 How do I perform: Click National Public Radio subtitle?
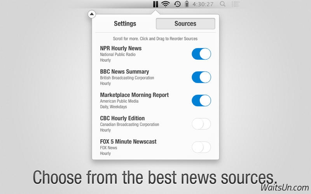click(x=118, y=54)
